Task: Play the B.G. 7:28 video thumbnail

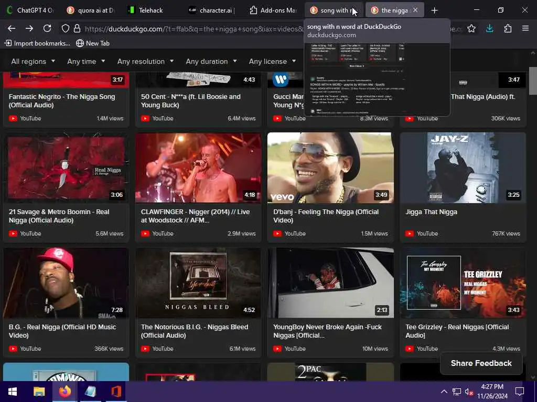Action: click(x=66, y=283)
